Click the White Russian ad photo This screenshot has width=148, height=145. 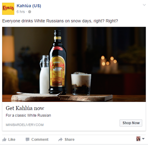pyautogui.click(x=74, y=64)
